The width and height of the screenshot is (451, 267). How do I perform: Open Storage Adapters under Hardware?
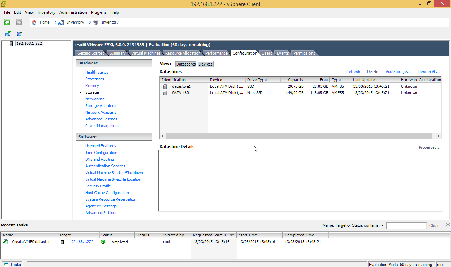[100, 106]
